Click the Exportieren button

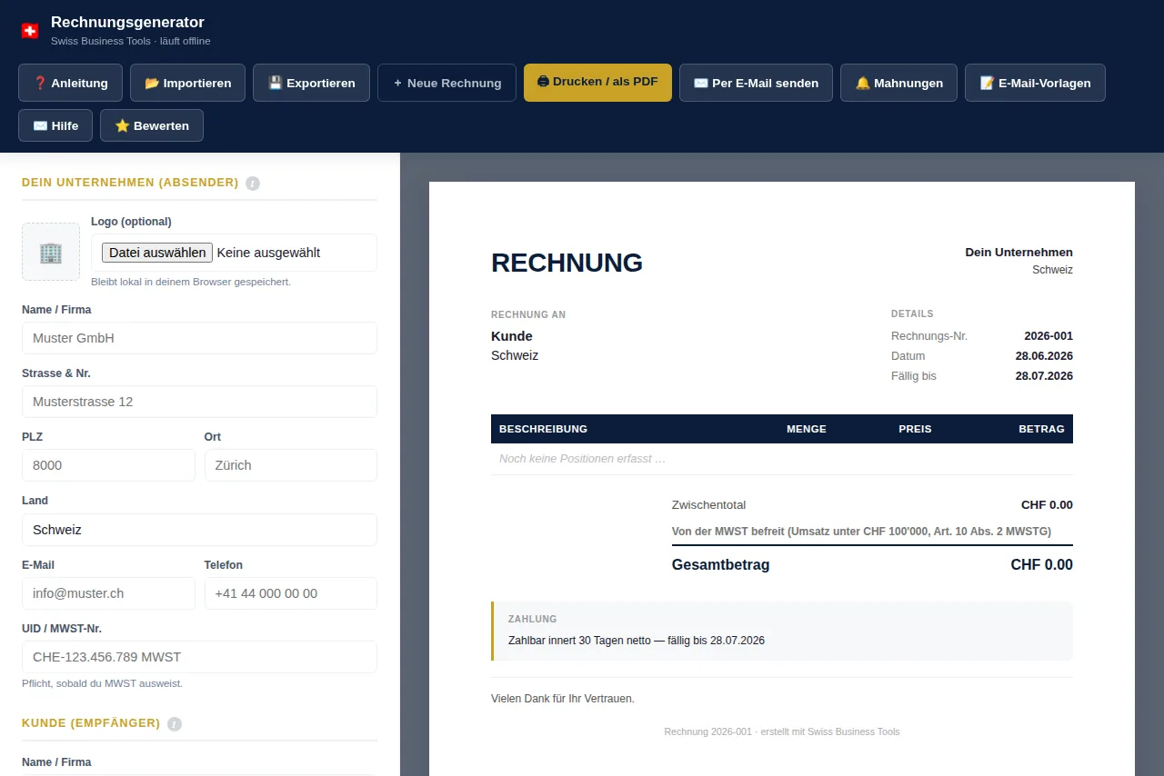tap(311, 83)
